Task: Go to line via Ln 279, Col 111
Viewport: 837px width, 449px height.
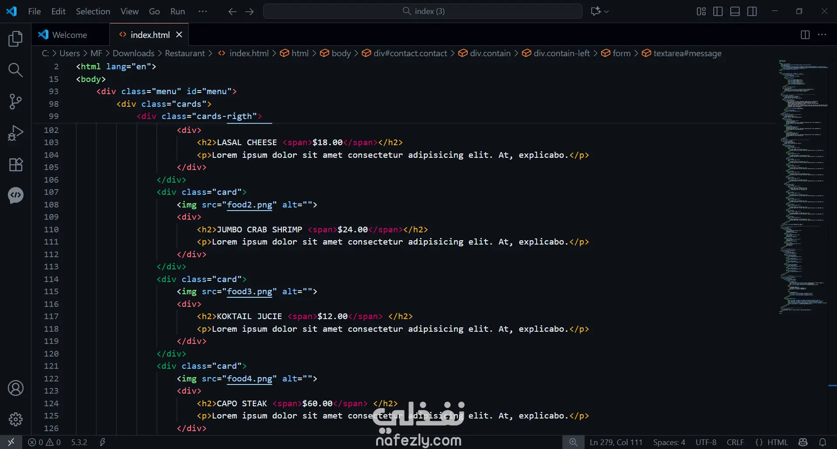Action: click(x=616, y=442)
